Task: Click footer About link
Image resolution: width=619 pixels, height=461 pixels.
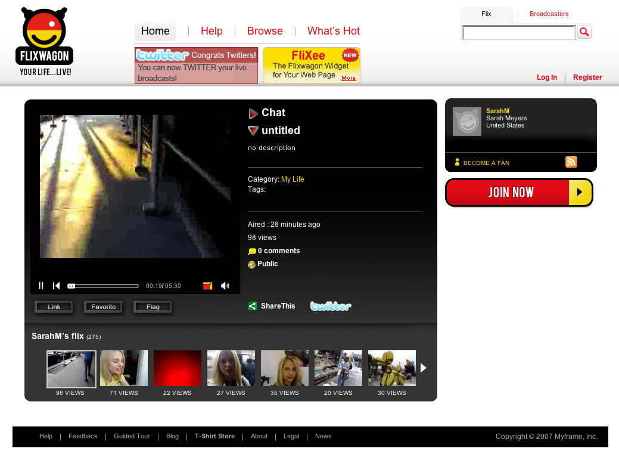Action: (259, 436)
